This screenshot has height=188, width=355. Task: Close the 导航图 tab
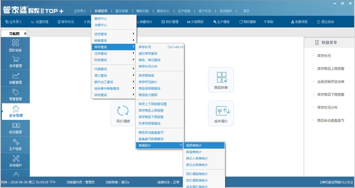tap(25, 34)
